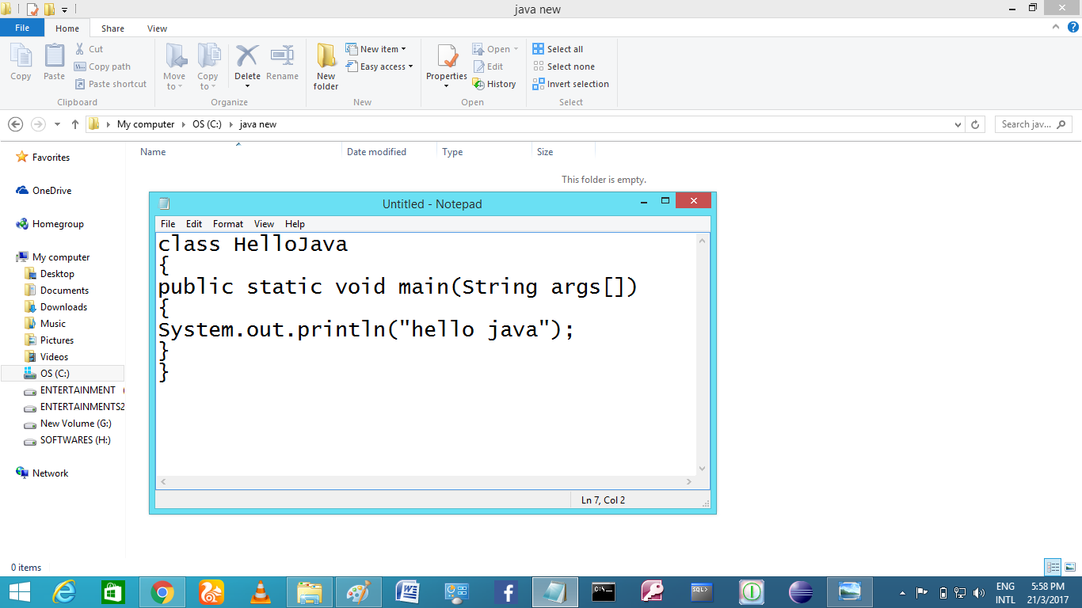This screenshot has height=608, width=1082.
Task: Switch to the View ribbon tab
Action: 157,28
